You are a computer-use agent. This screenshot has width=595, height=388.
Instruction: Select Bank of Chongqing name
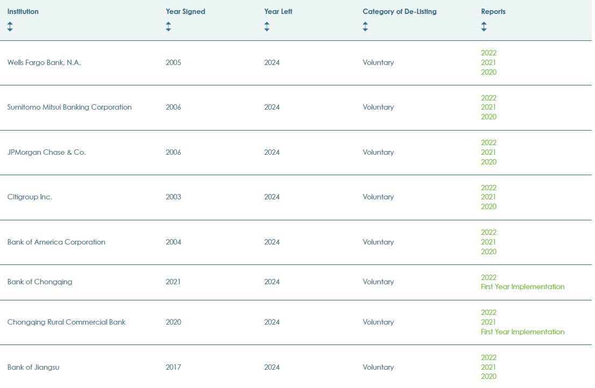39,282
